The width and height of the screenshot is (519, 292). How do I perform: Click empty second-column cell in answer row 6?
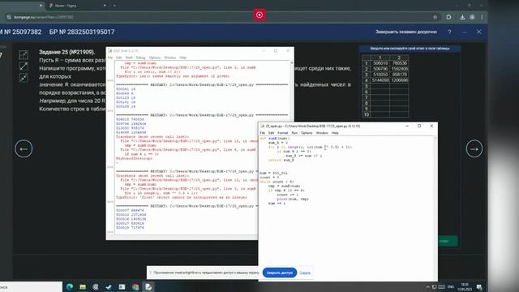point(400,92)
